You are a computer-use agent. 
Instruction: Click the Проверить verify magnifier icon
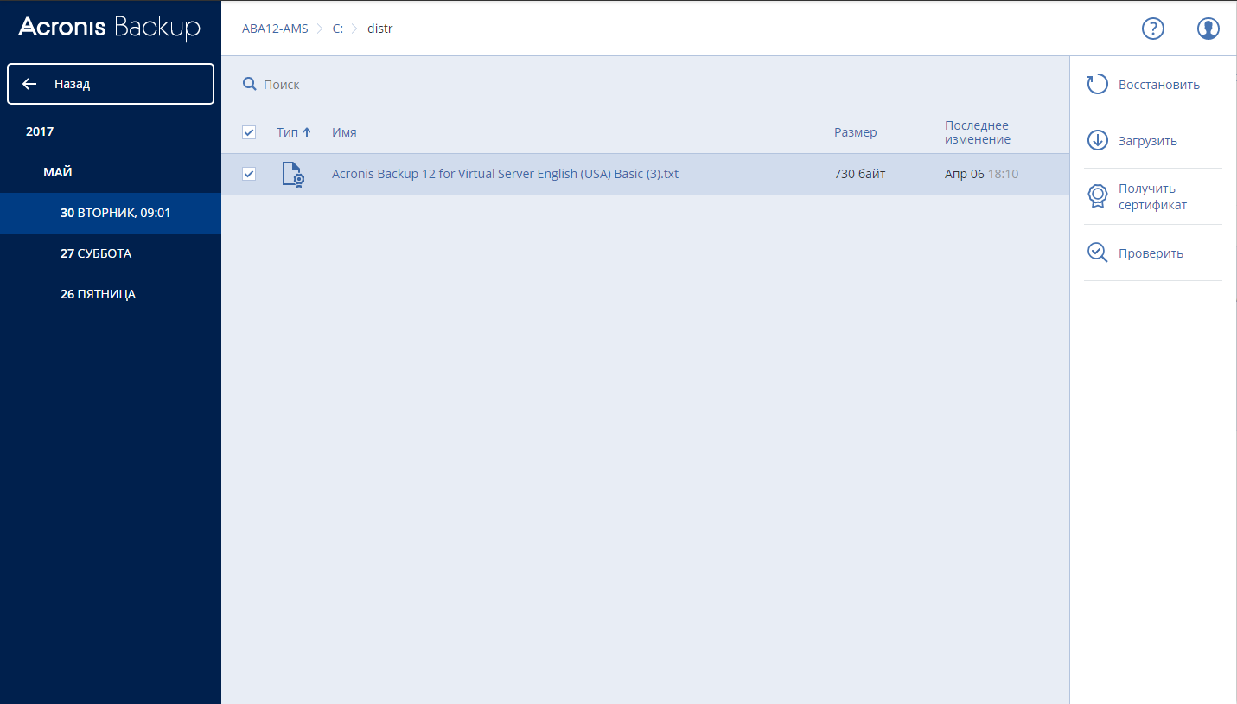coord(1097,253)
